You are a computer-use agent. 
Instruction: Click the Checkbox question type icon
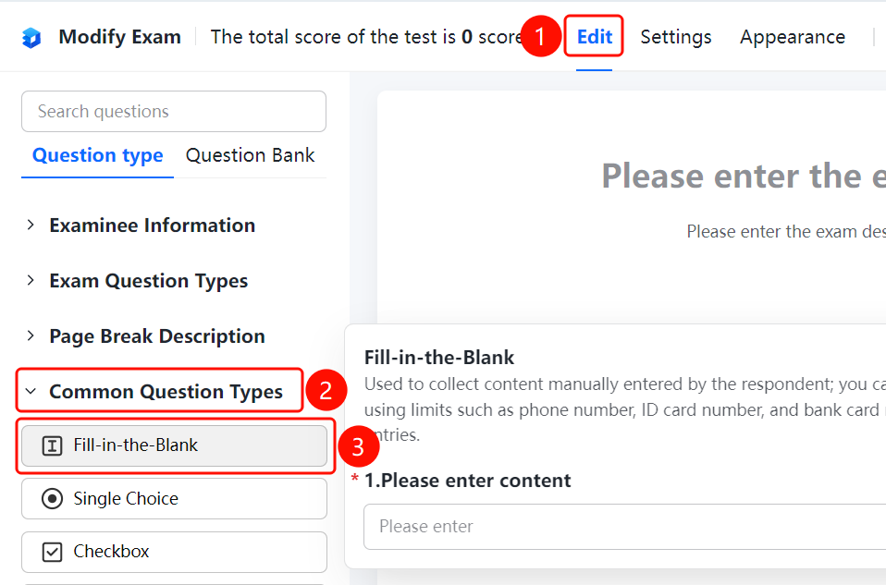(52, 552)
